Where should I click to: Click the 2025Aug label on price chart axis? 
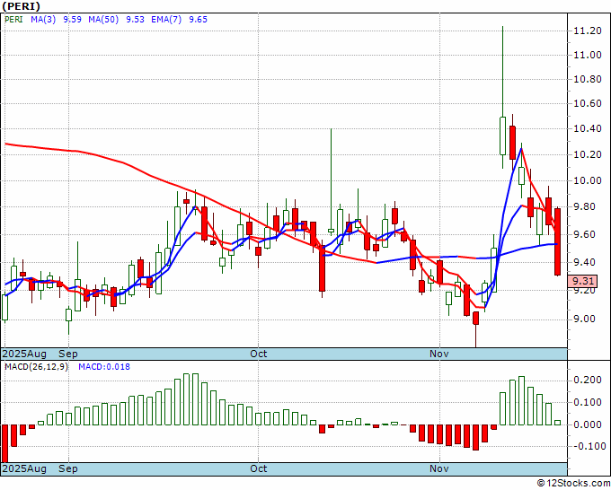pos(24,354)
